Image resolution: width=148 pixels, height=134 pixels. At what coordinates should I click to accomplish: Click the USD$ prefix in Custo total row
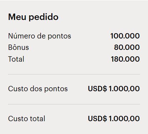(97, 119)
